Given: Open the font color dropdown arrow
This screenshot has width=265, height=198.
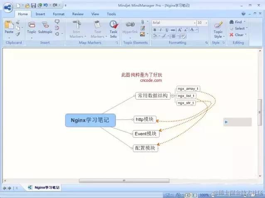Looking at the screenshot, I should coord(197,30).
